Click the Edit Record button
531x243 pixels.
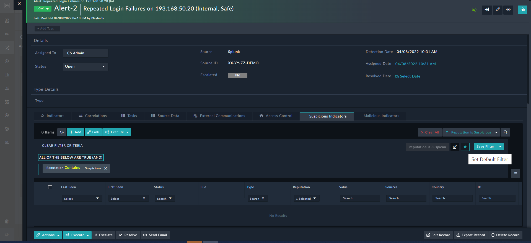(438, 235)
